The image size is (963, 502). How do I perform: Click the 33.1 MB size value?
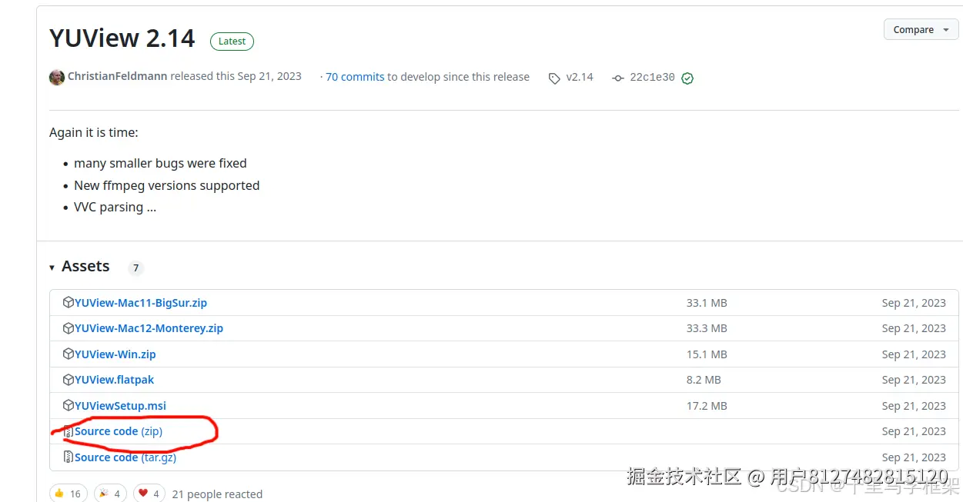(x=707, y=303)
